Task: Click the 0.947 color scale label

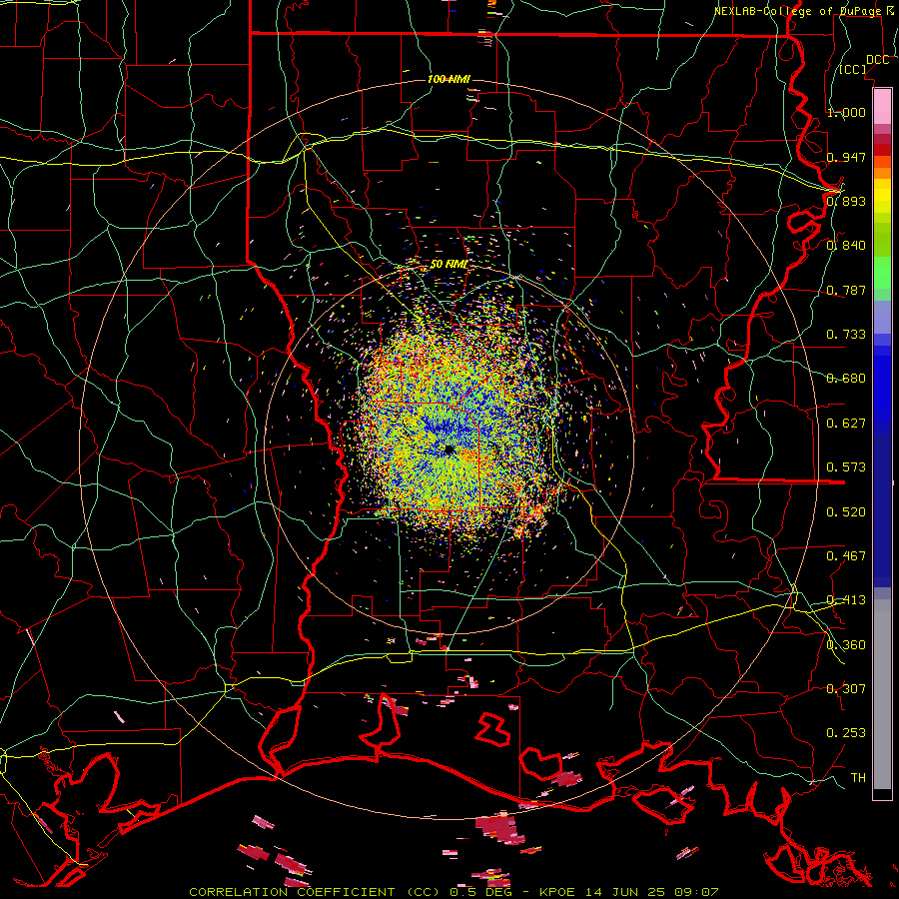Action: 846,157
